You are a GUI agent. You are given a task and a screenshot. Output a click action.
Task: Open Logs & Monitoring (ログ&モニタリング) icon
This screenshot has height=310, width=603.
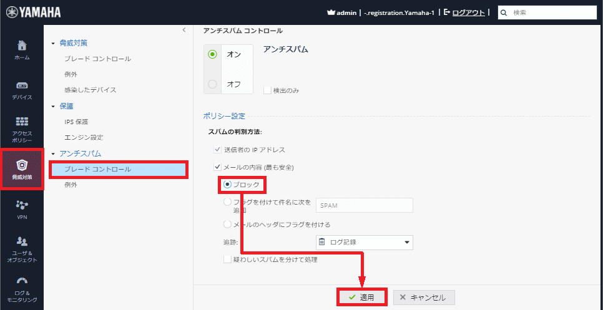[22, 288]
